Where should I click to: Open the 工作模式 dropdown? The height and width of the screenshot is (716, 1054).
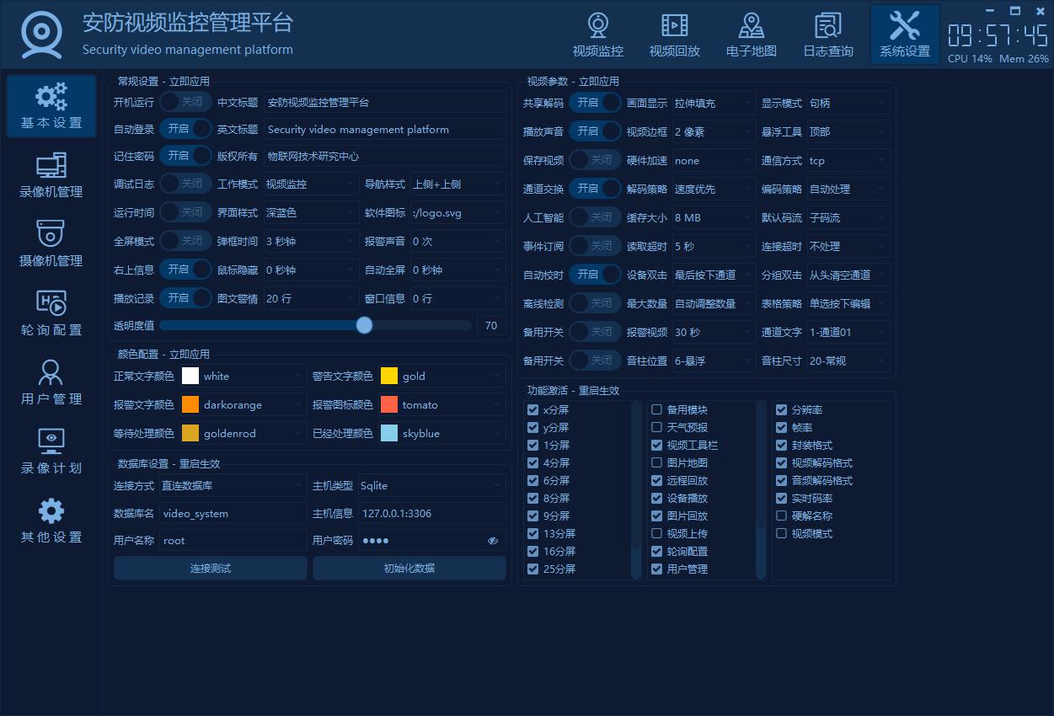click(312, 184)
